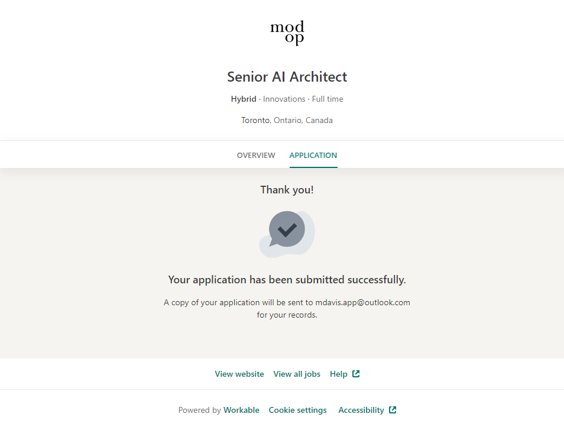
Task: Switch to the Overview tab
Action: click(256, 156)
